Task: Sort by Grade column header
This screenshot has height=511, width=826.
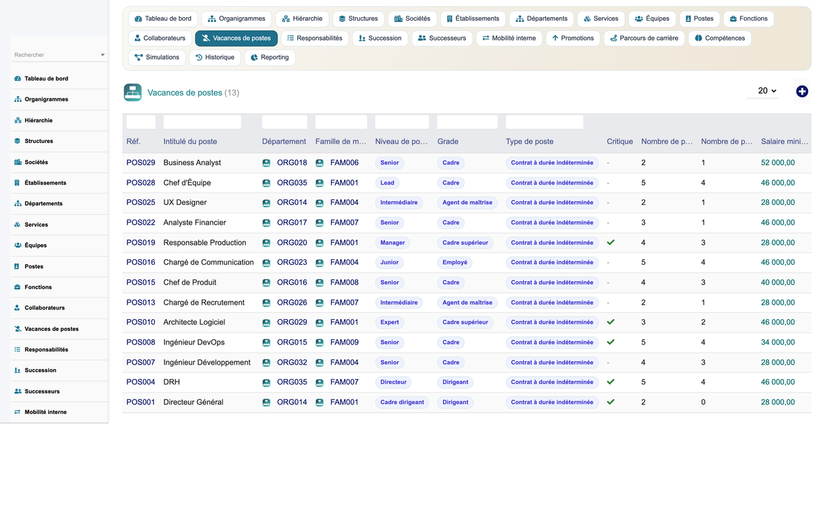Action: click(447, 142)
